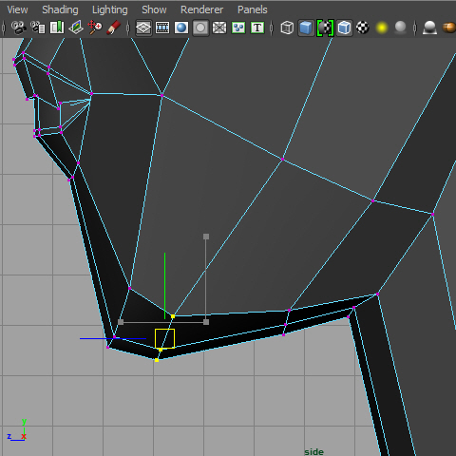Open the Renderer menu
Screen dimensions: 456x456
click(x=201, y=9)
